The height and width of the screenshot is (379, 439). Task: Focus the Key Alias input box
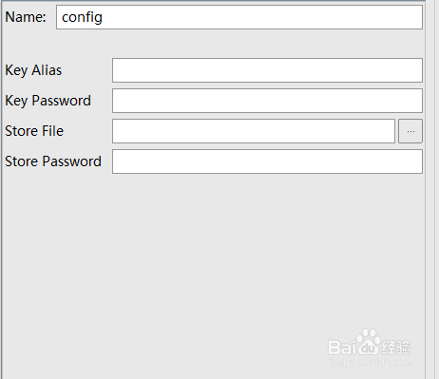(x=267, y=70)
